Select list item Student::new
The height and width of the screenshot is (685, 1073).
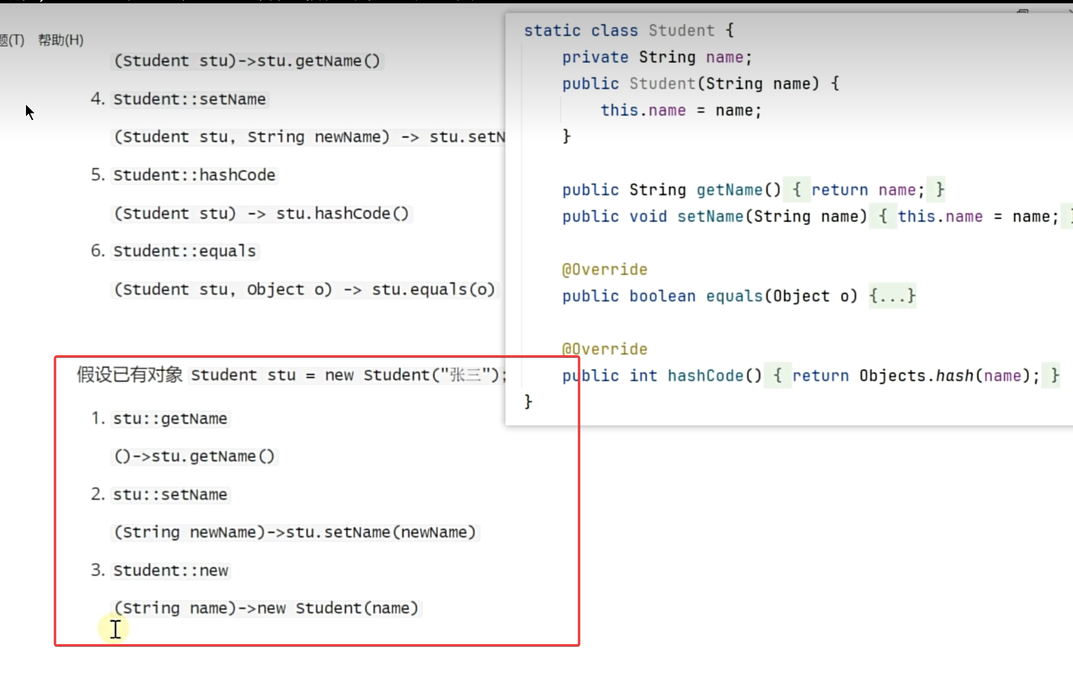tap(171, 570)
